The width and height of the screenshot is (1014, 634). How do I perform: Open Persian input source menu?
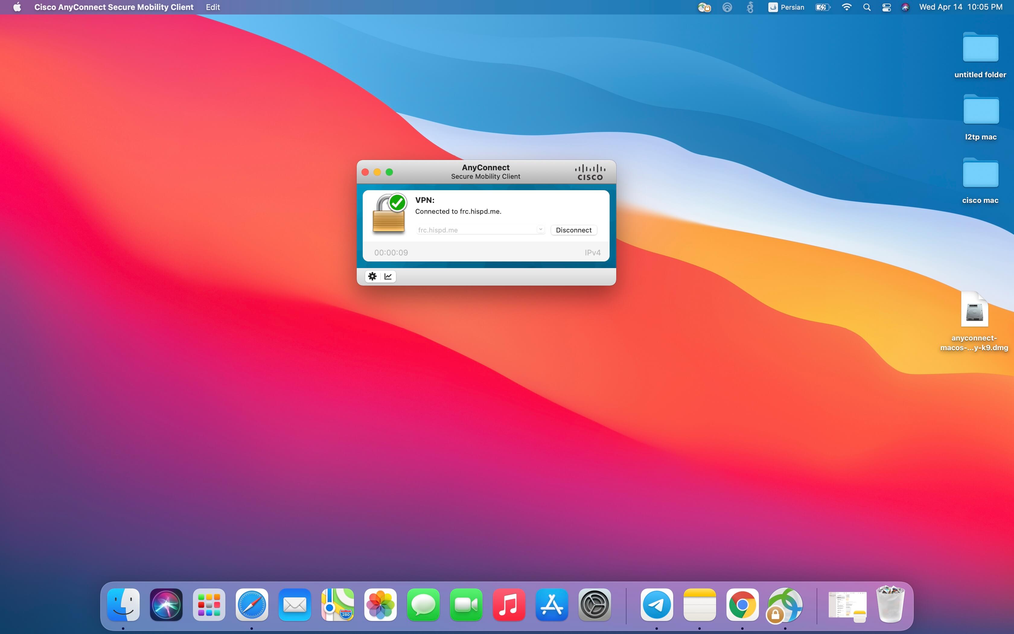[786, 7]
